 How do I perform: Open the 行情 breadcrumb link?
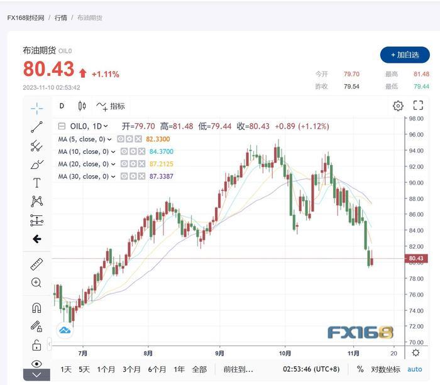[60, 18]
